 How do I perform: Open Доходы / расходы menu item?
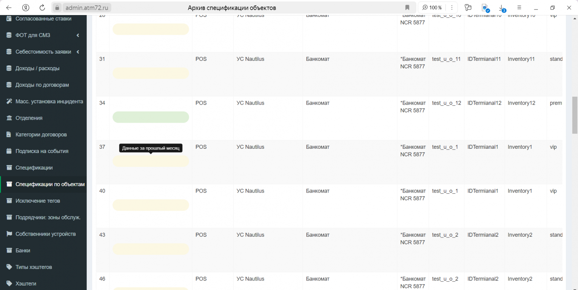(37, 68)
